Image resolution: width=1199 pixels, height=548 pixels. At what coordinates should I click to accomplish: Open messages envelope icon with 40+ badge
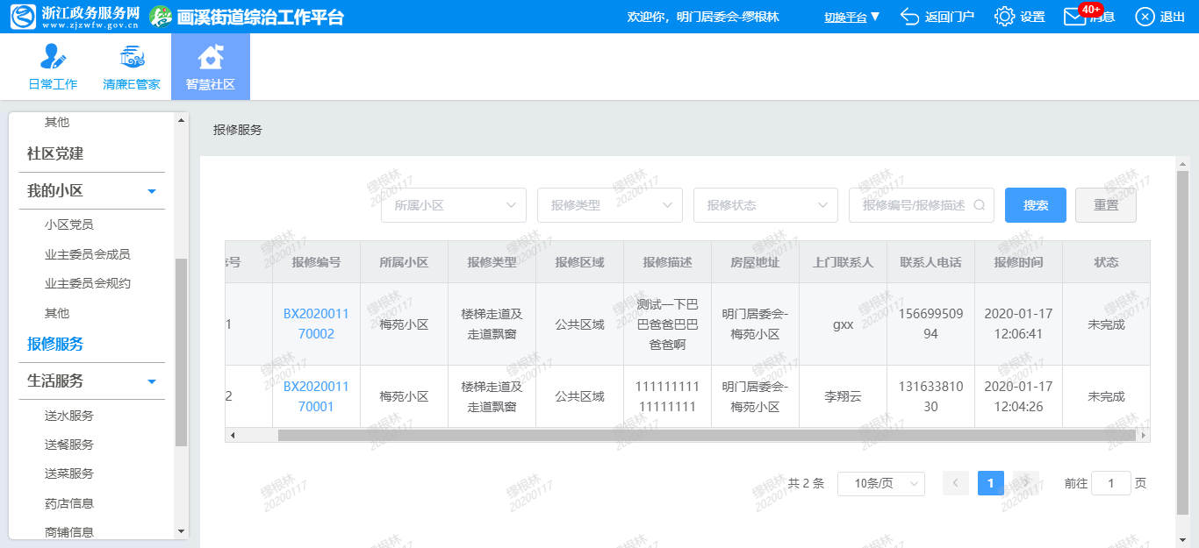(1074, 17)
